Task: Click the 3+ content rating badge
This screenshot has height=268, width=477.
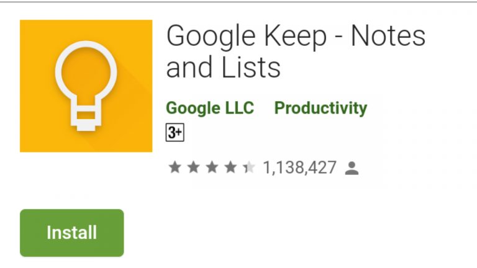Action: [x=175, y=133]
